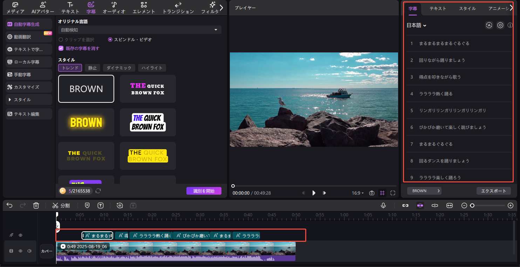The image size is (520, 267).
Task: Click the translate icon beside 日本語
Action: click(x=489, y=25)
